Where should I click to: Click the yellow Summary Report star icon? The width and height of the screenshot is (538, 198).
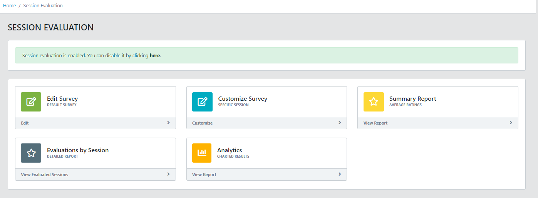point(374,102)
